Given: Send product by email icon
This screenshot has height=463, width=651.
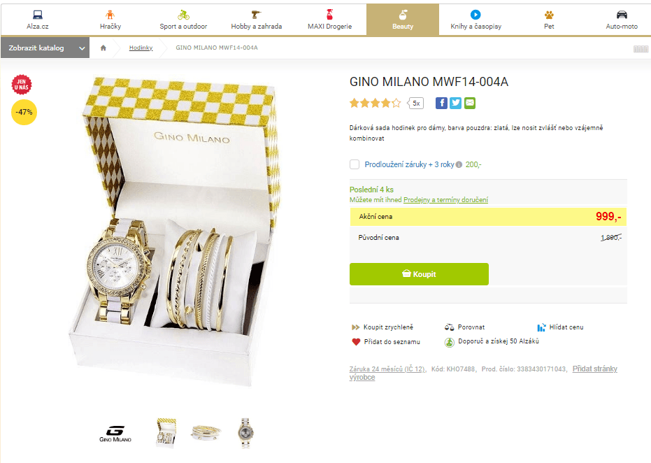Looking at the screenshot, I should click(x=470, y=103).
